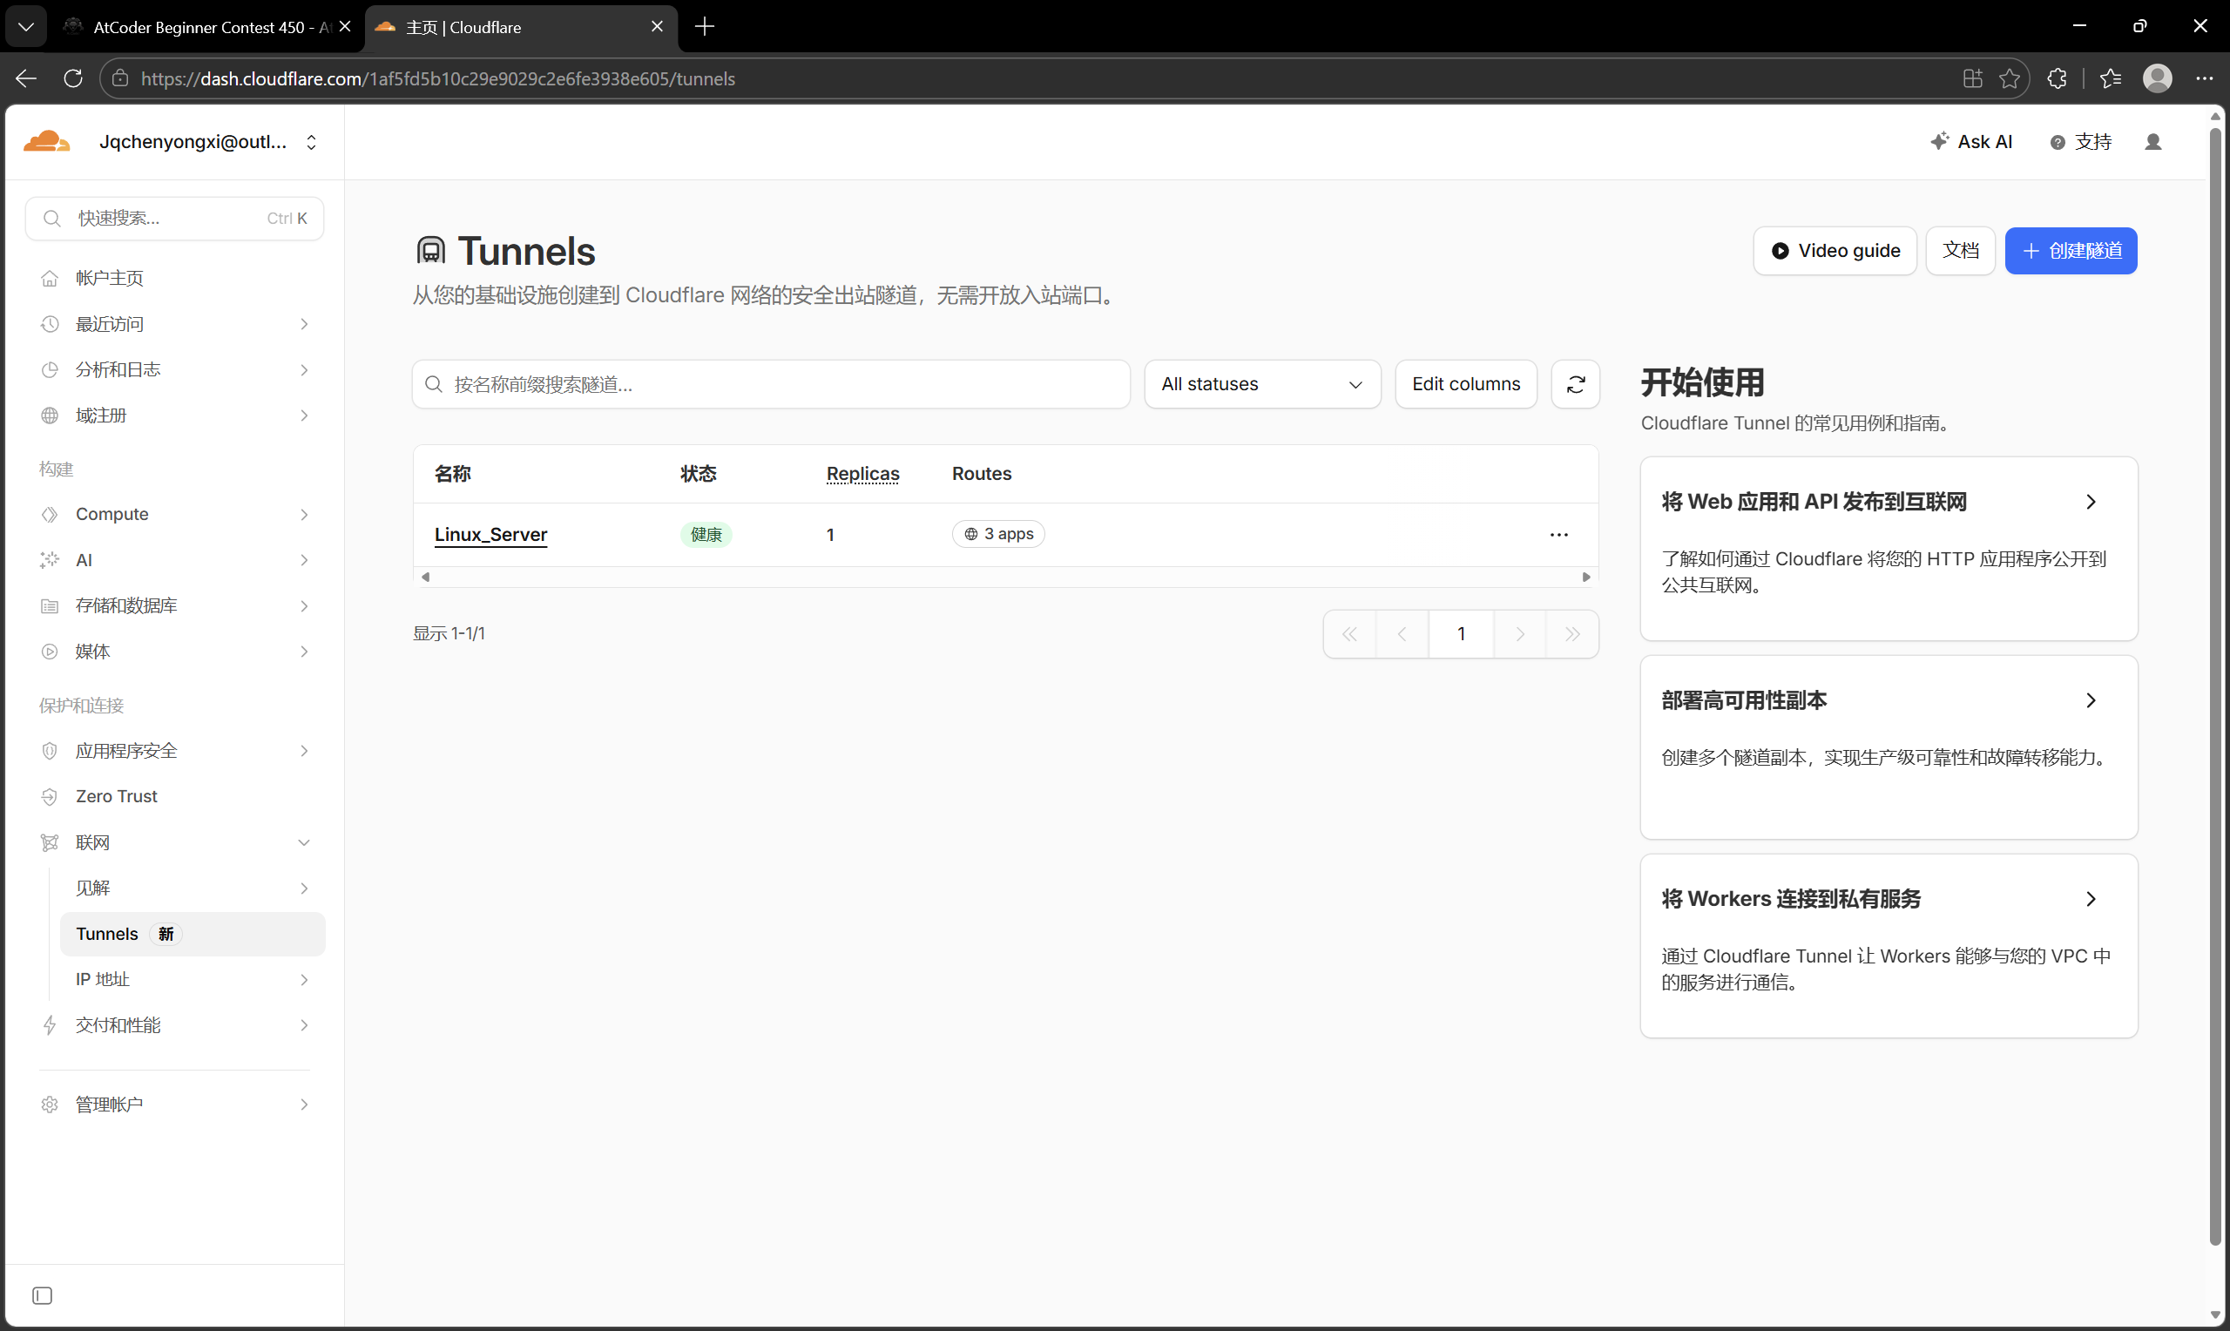Open the user profile icon in header
This screenshot has width=2230, height=1331.
(x=2152, y=142)
